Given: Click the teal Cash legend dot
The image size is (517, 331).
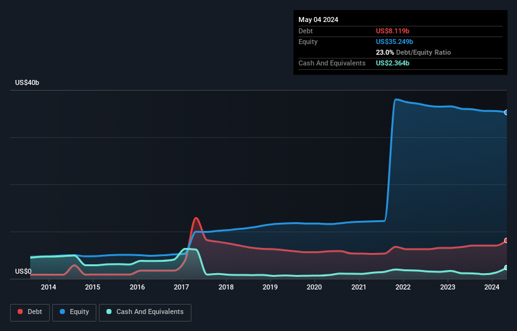Looking at the screenshot, I should [x=109, y=311].
